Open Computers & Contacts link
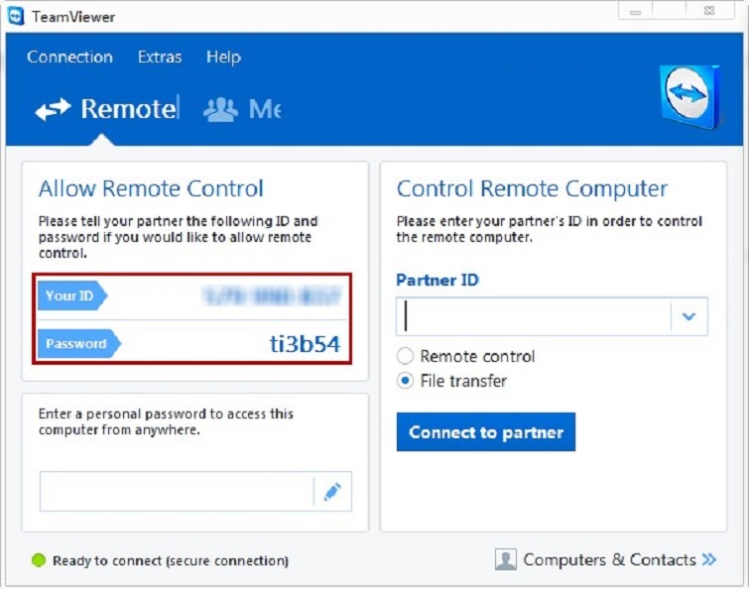Image resolution: width=749 pixels, height=589 pixels. pyautogui.click(x=609, y=559)
